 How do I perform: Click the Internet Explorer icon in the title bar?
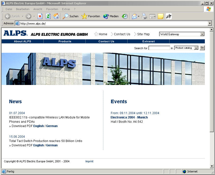pos(3,3)
